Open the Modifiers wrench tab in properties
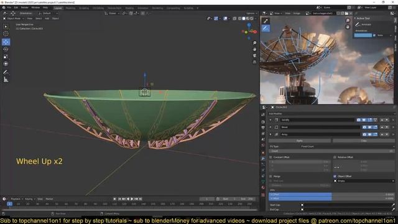398x224 pixels. pos(263,158)
